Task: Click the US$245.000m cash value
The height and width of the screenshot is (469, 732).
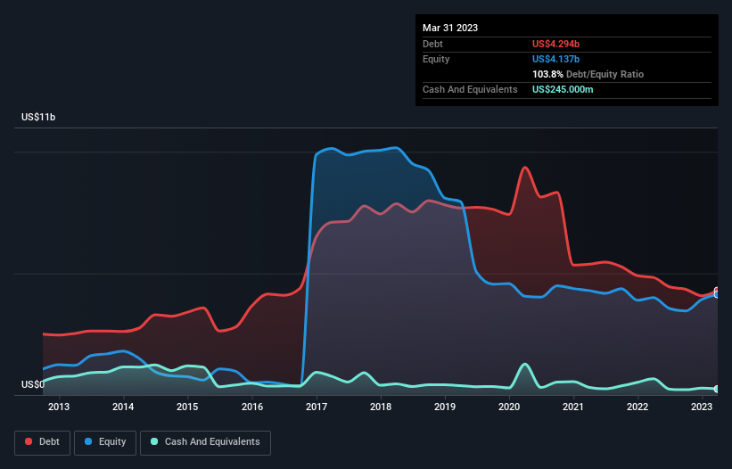Action: (563, 89)
